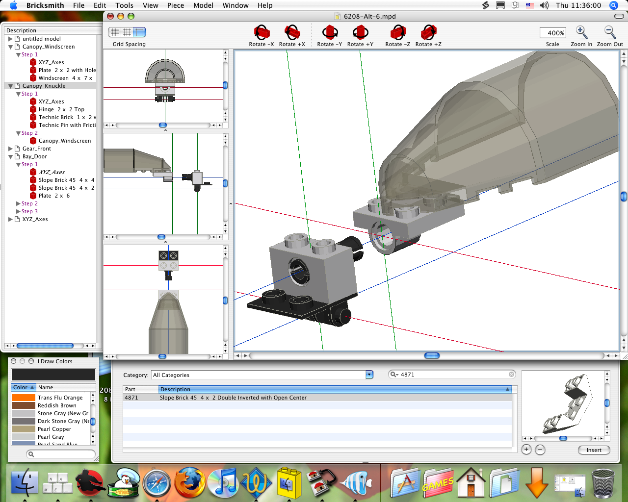Select the coarse grid spacing segment
Screen dimensions: 628x502
pyautogui.click(x=139, y=32)
